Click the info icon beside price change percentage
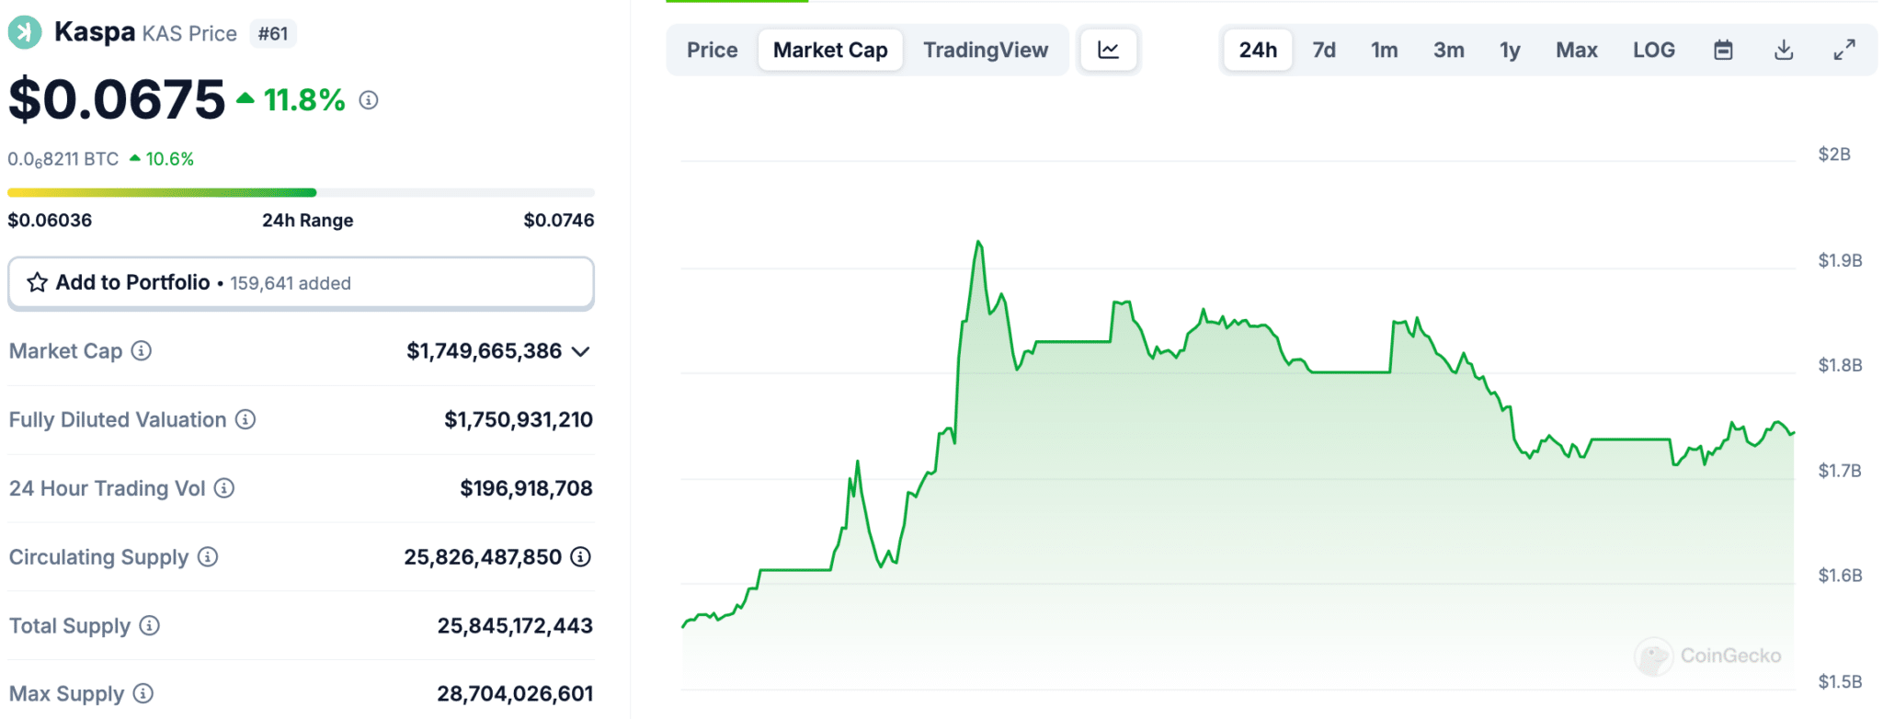The image size is (1883, 719). pos(369,100)
